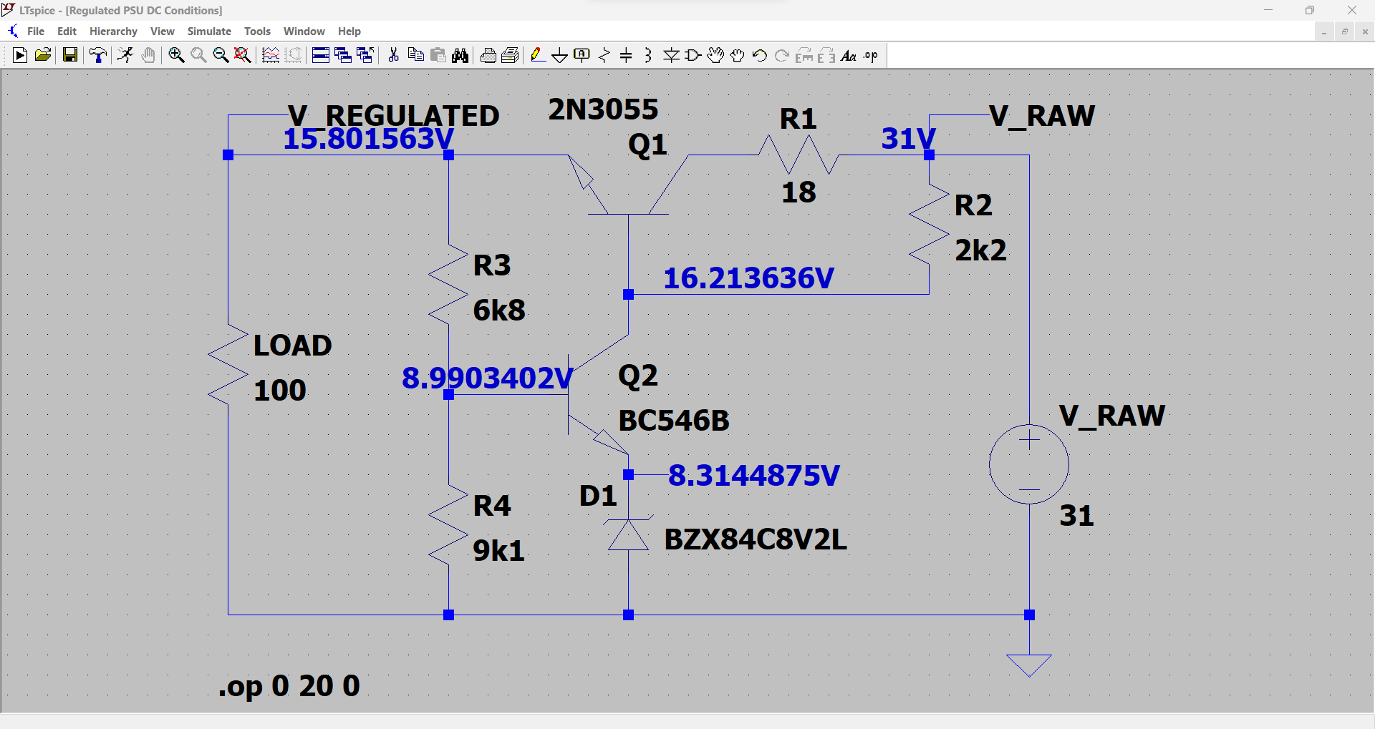This screenshot has width=1375, height=729.
Task: Click the Undo arrow icon
Action: [x=760, y=55]
